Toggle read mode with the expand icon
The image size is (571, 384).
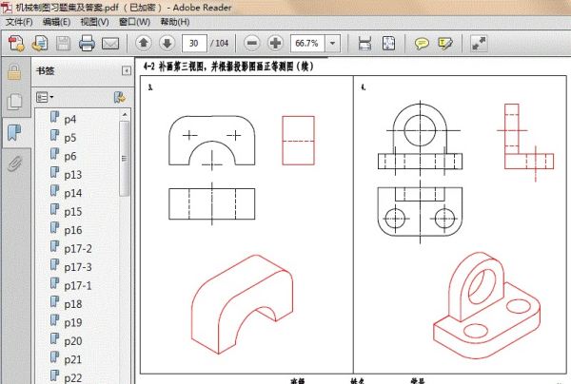point(479,44)
